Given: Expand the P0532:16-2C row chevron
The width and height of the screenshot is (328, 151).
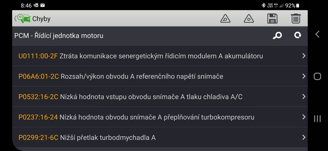Looking at the screenshot, I should coord(304,96).
